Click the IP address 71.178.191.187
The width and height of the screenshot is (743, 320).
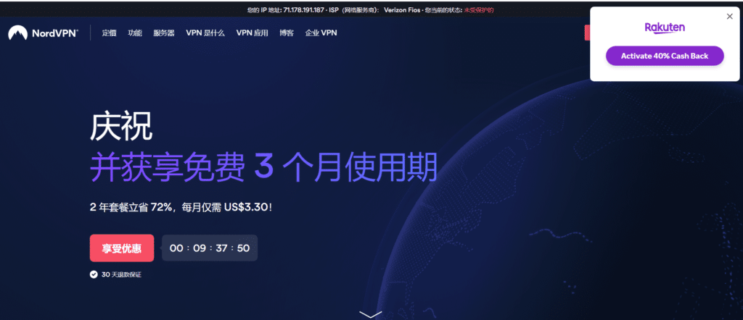[x=303, y=10]
